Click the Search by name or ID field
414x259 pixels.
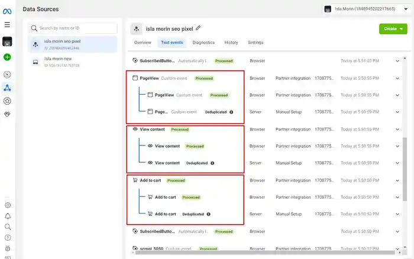point(73,28)
